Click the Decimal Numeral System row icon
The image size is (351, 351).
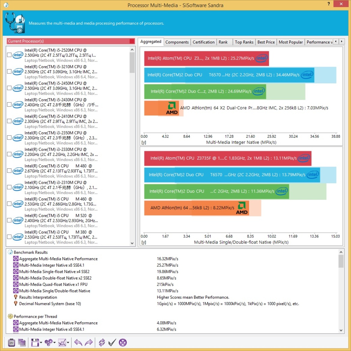(16, 304)
